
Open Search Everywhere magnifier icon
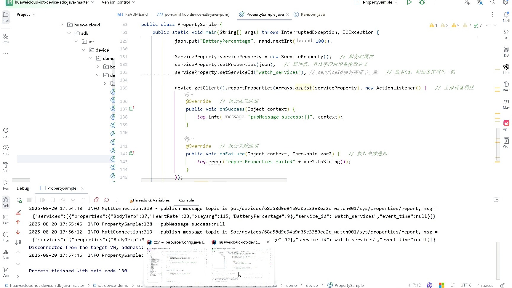(492, 2)
